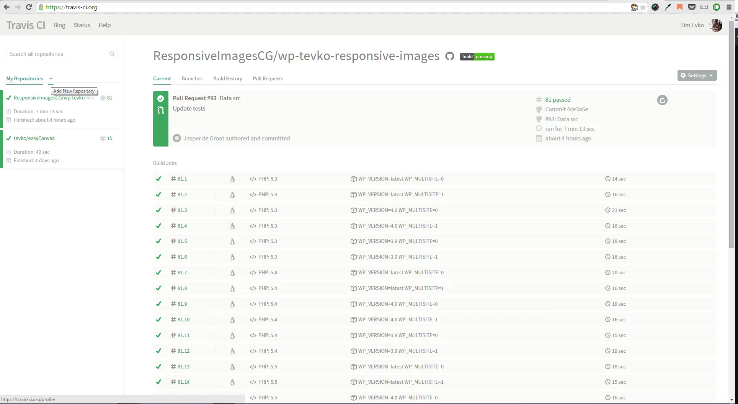Click the duration clock icon on job 81.7

tap(607, 272)
